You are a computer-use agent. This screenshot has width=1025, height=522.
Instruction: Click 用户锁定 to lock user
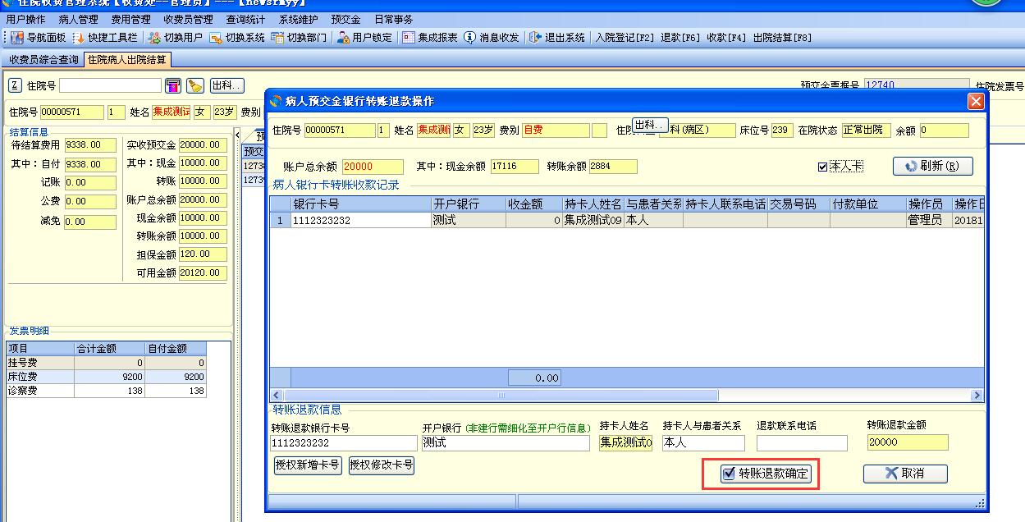(364, 38)
